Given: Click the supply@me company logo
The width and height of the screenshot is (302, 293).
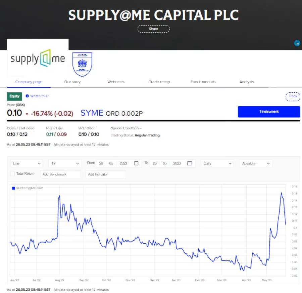Looking at the screenshot, I should tap(37, 58).
